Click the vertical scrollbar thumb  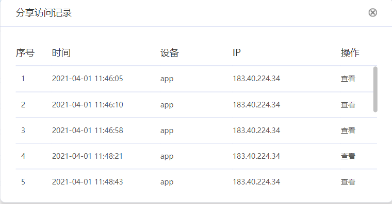[375, 89]
